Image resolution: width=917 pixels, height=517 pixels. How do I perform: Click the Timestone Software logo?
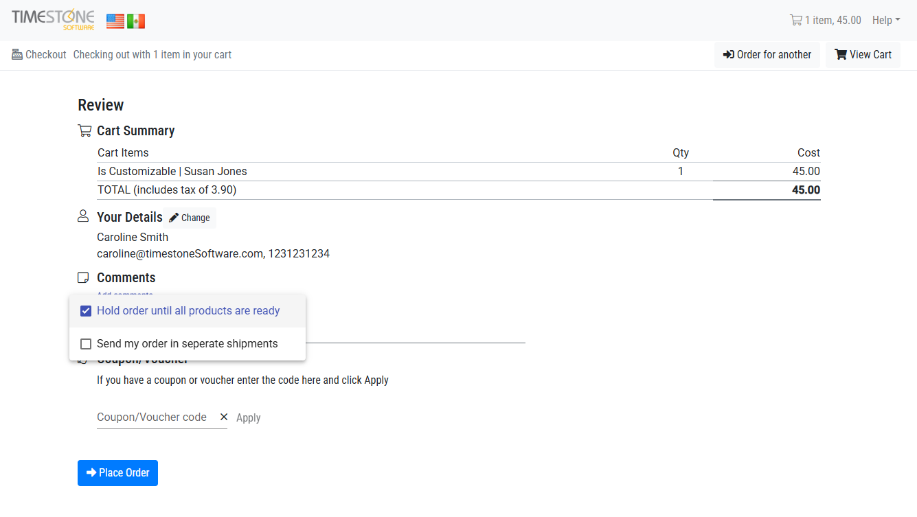click(x=53, y=19)
